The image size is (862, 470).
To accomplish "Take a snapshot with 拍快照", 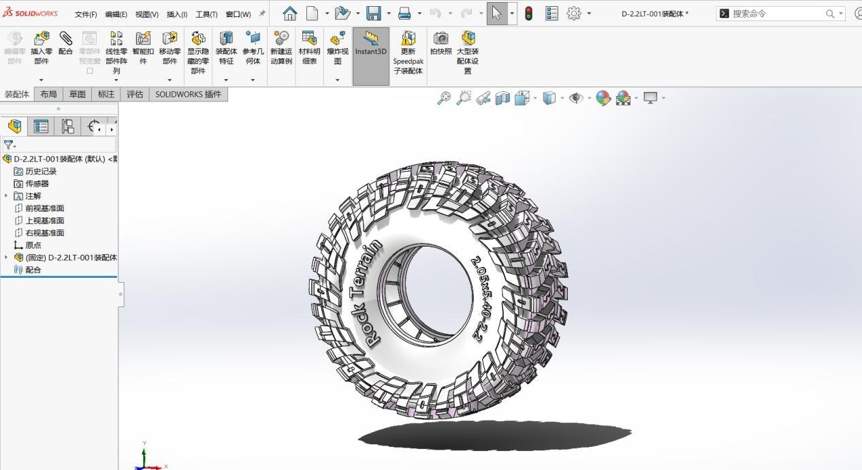I will (x=441, y=43).
